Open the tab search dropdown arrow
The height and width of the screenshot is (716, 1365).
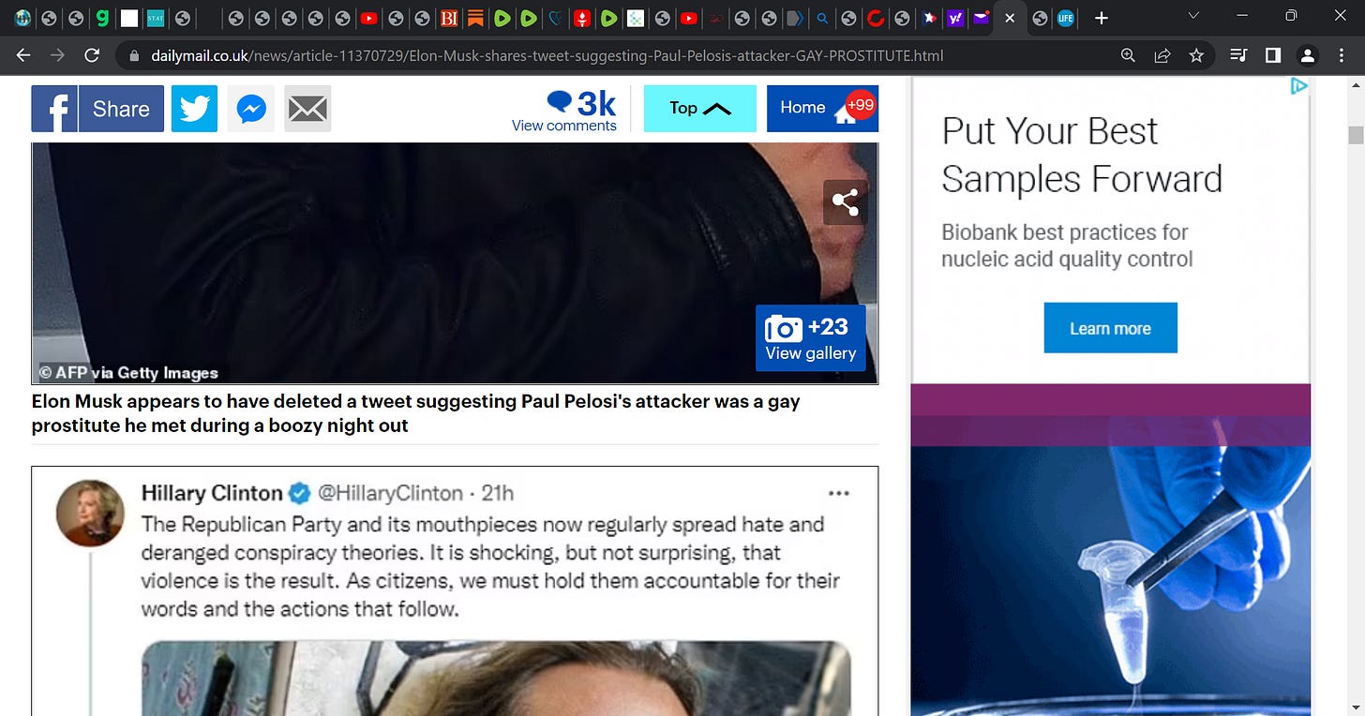[x=1193, y=16]
